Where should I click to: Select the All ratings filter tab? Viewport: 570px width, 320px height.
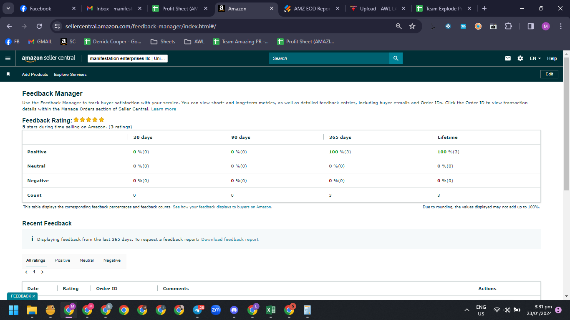coord(36,260)
